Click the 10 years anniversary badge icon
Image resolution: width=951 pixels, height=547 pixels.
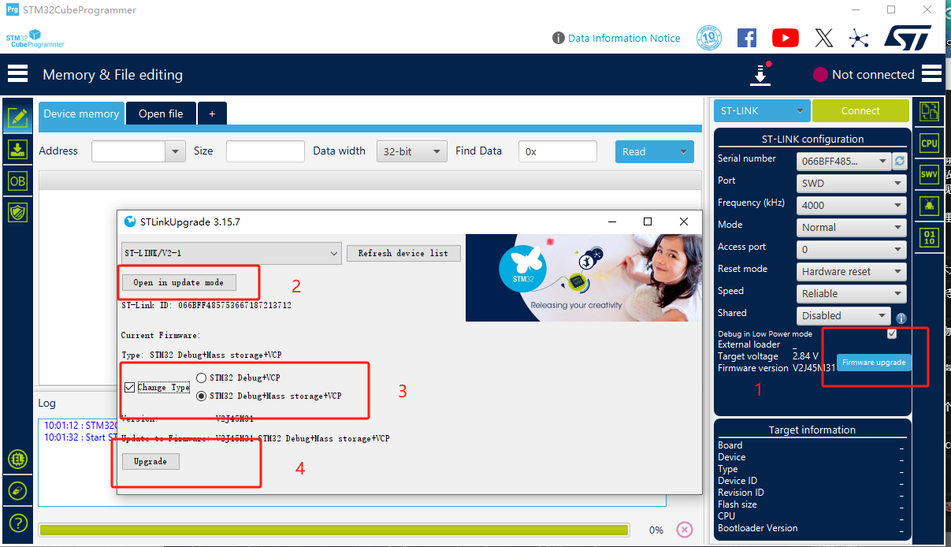point(709,38)
